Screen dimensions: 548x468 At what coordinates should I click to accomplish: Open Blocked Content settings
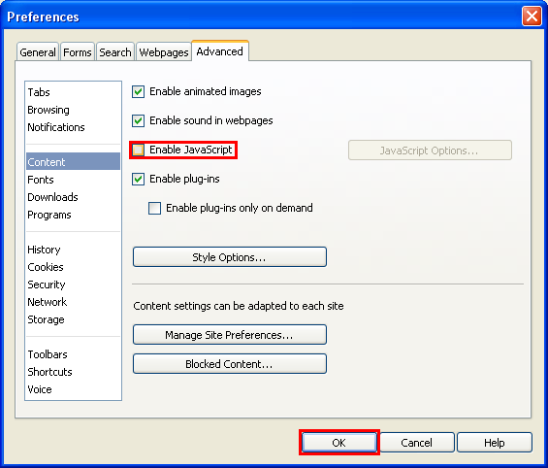(x=230, y=364)
